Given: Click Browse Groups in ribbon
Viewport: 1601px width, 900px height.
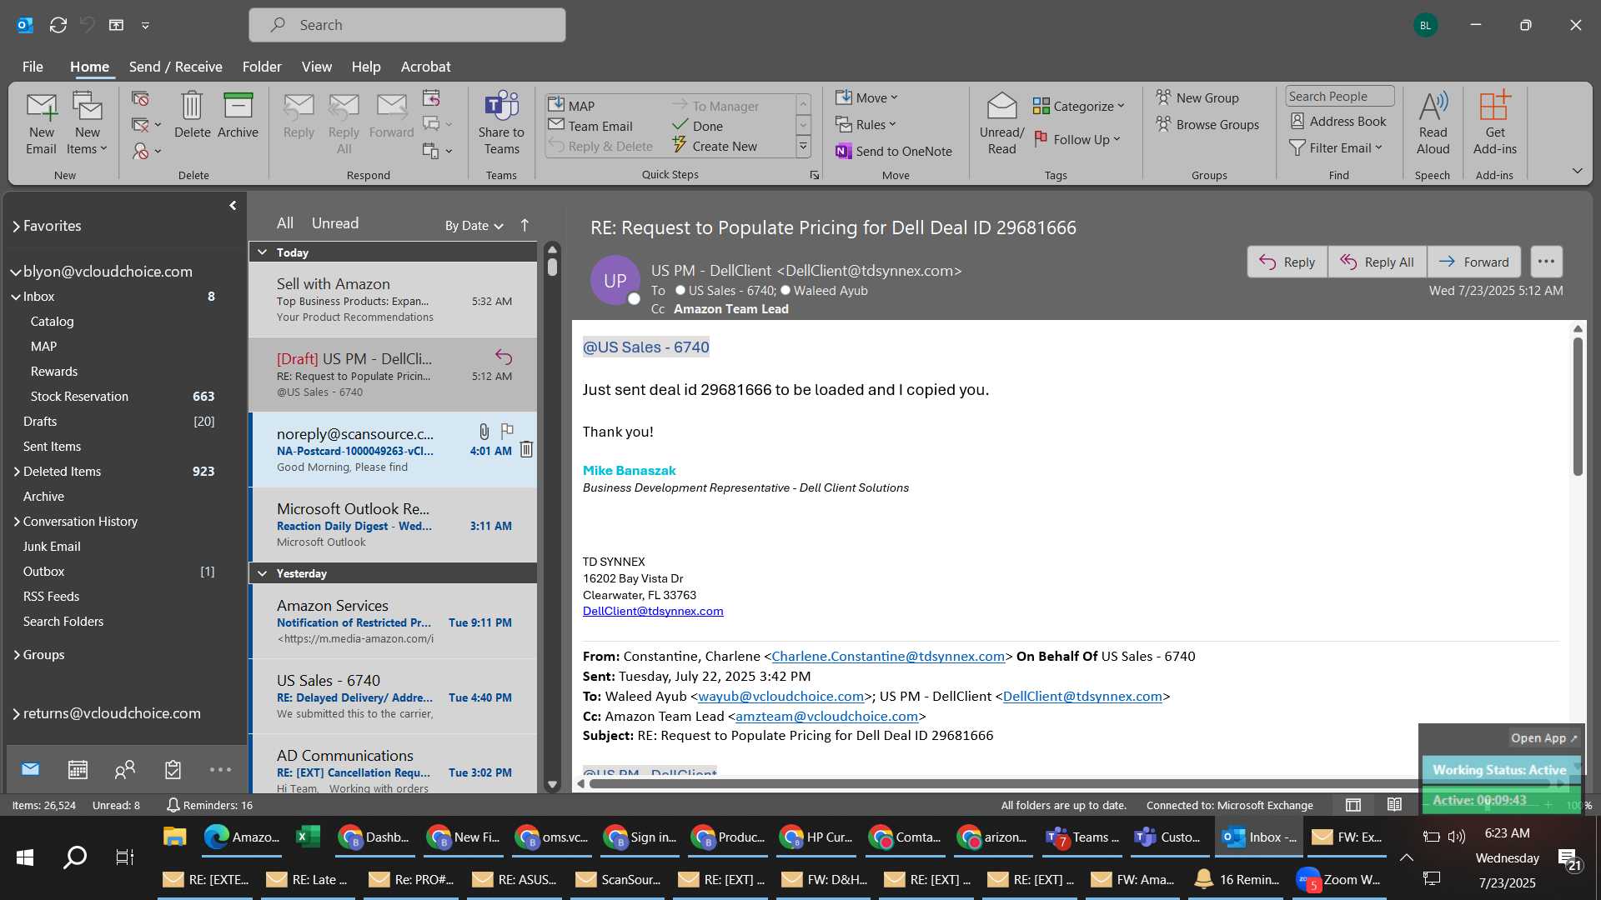Looking at the screenshot, I should 1207,124.
